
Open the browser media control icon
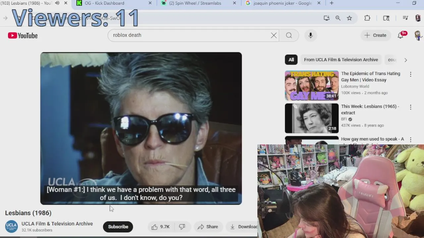pyautogui.click(x=405, y=18)
